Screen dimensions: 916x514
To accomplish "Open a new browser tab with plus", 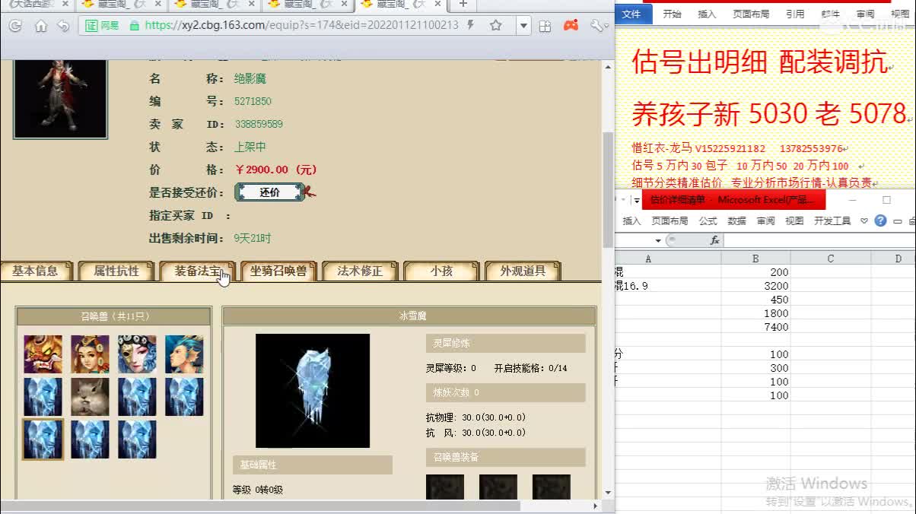I will pyautogui.click(x=463, y=5).
